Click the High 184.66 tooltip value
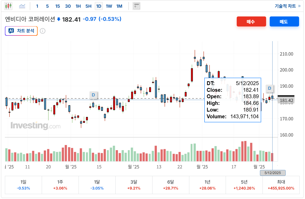 [x=251, y=103]
